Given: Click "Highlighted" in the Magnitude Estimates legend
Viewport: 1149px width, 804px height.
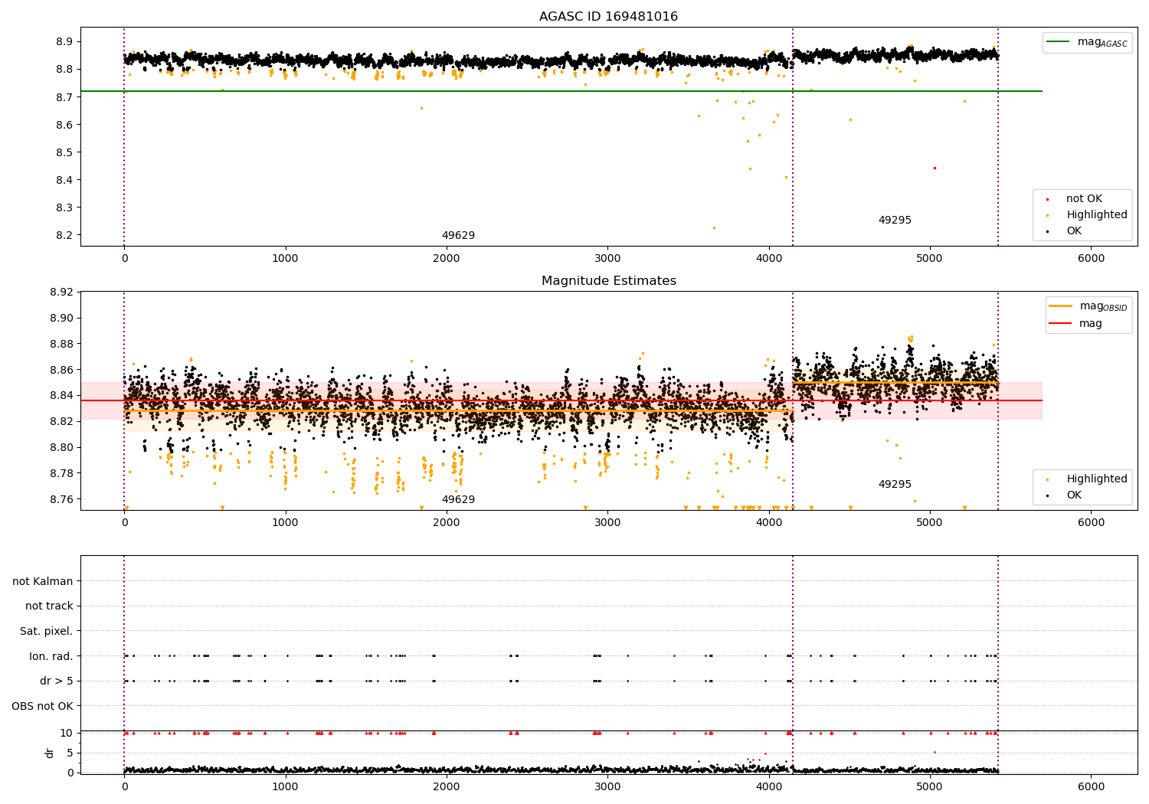Looking at the screenshot, I should (1096, 479).
